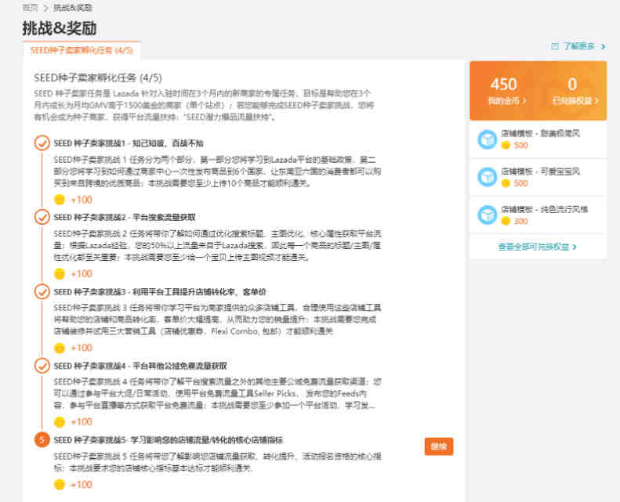This screenshot has height=502, width=620.
Task: Click the chevron after 查看全部可兑换权益
Action: [574, 247]
